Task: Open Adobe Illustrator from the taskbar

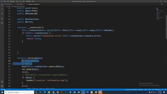Action: (62, 92)
